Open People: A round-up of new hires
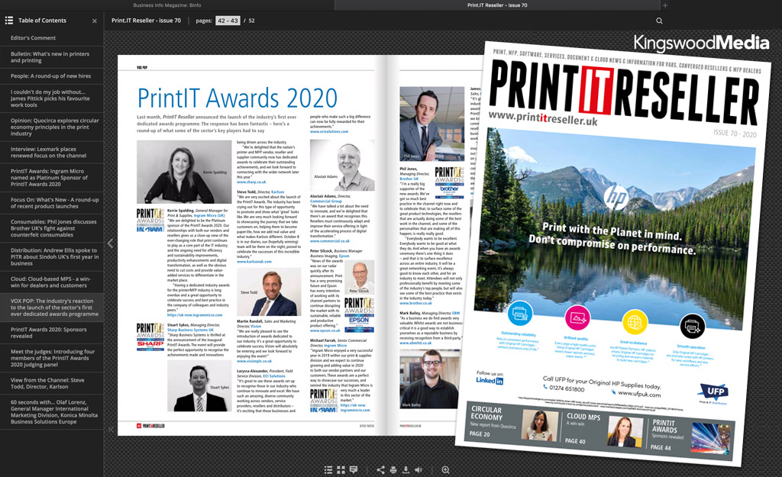 [52, 76]
